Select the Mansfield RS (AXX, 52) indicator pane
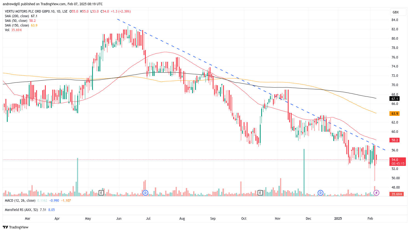Viewport: 410px width, 232px height. [30, 210]
